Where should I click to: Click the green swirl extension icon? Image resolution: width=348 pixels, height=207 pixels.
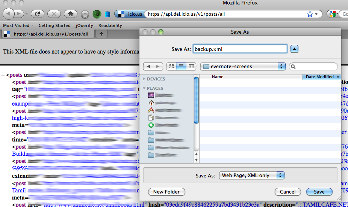(97, 14)
